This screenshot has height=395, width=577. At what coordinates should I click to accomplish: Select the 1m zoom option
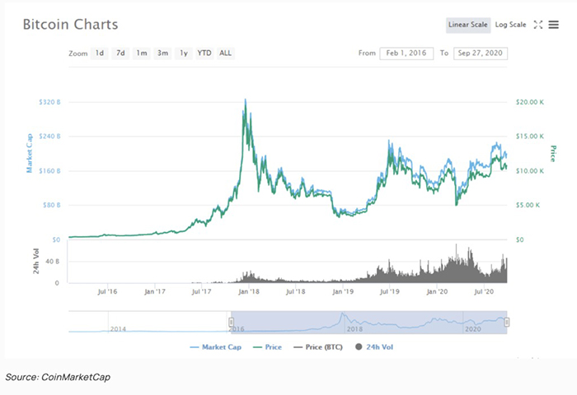(x=142, y=53)
